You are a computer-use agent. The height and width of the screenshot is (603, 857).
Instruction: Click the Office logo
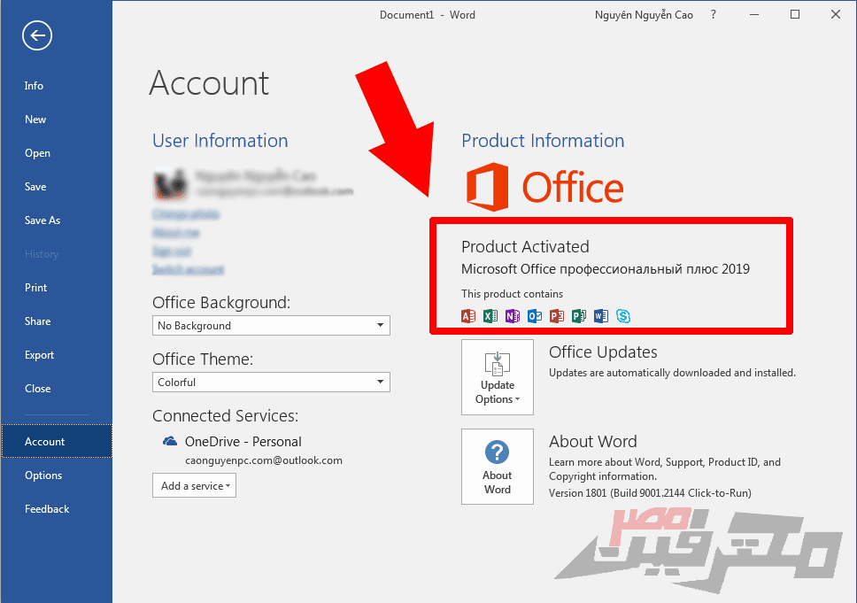544,187
